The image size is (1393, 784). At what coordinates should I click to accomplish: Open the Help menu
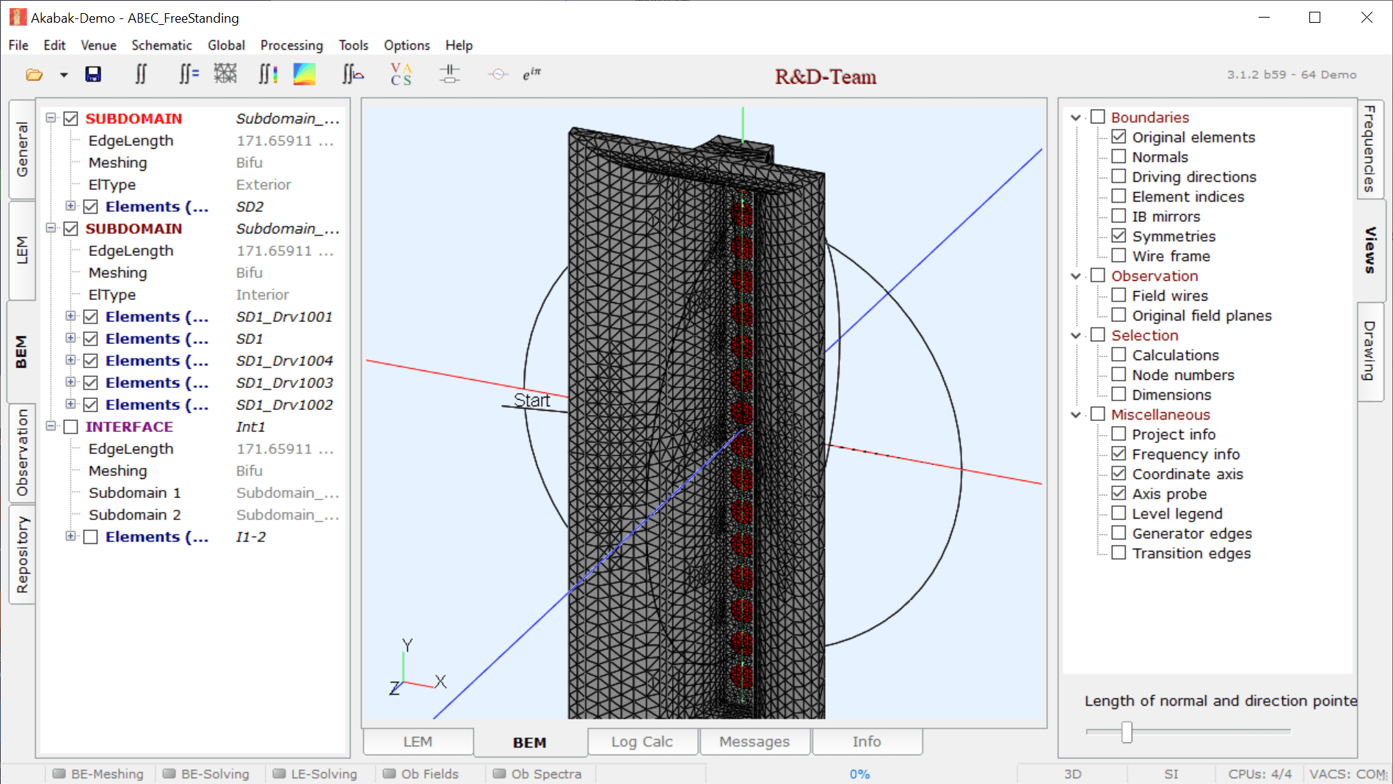[x=459, y=45]
